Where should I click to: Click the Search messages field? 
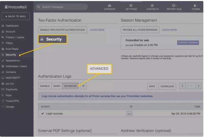coord(59,7)
